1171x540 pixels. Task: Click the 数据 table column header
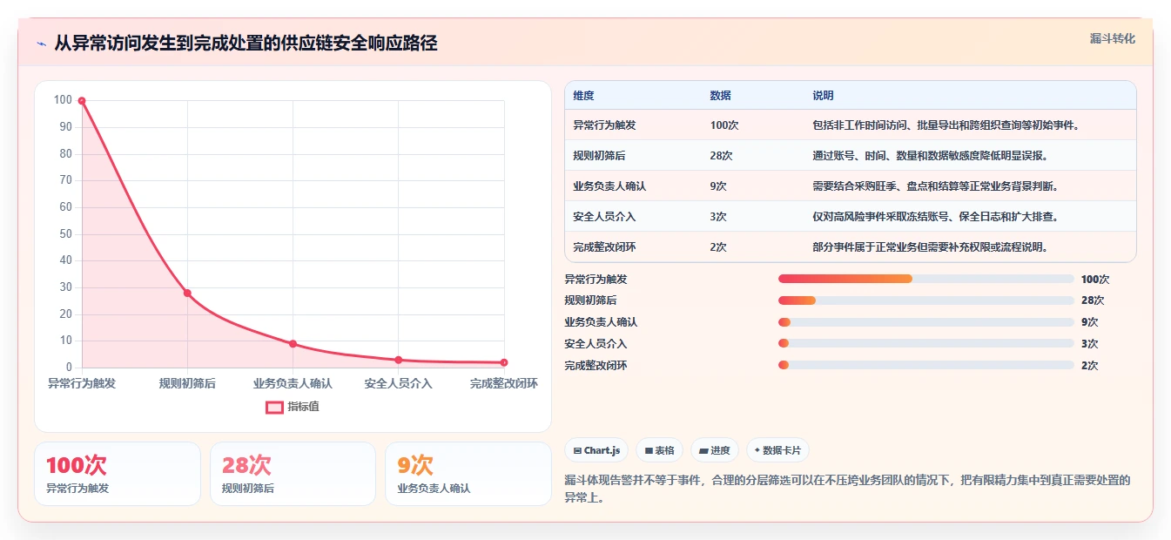tap(721, 96)
